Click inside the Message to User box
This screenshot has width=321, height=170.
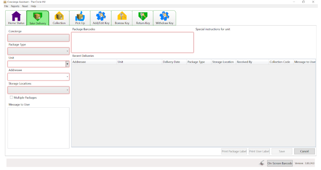click(38, 128)
